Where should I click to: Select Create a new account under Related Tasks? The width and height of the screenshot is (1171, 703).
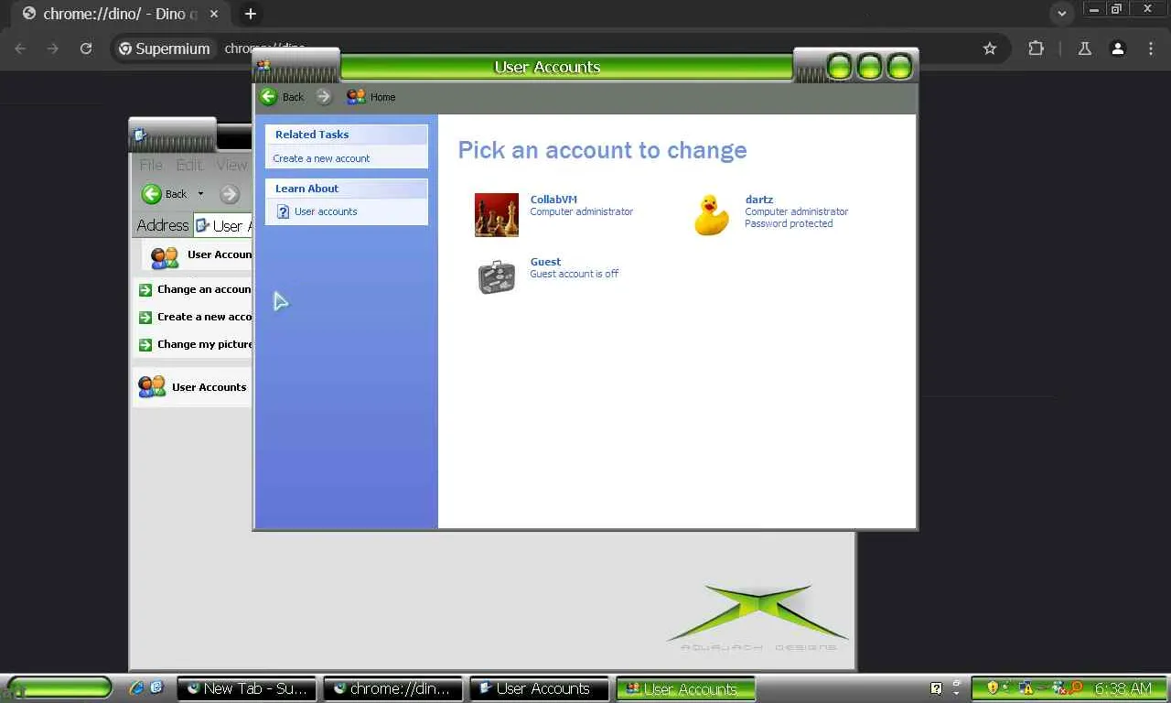[x=321, y=158]
